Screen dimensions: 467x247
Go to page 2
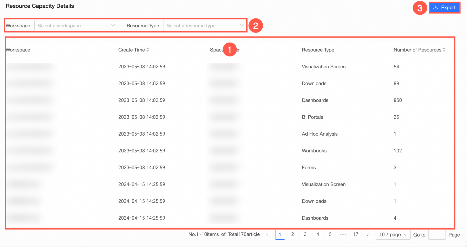(293, 234)
